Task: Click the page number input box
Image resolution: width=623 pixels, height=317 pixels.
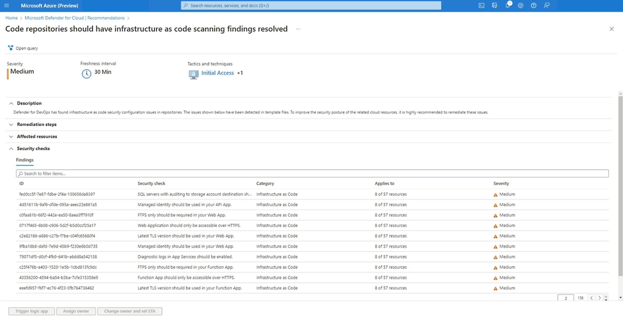Action: [x=566, y=298]
